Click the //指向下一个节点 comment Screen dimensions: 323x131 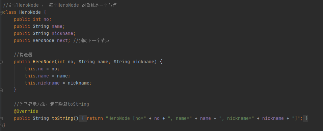pyautogui.click(x=91, y=40)
